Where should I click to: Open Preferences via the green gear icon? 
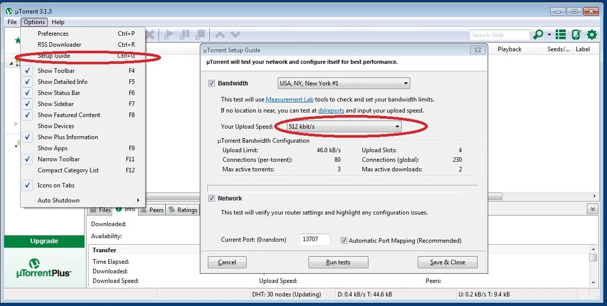click(x=592, y=35)
